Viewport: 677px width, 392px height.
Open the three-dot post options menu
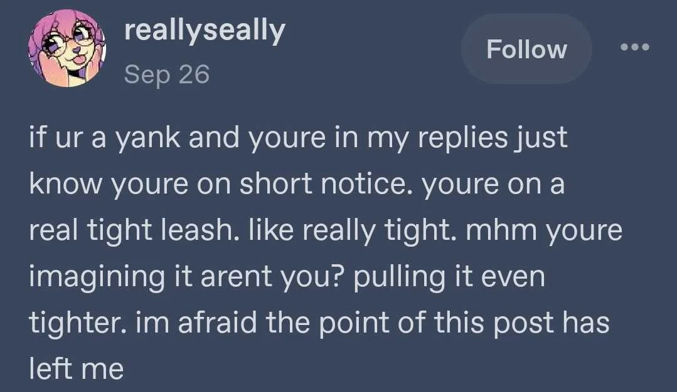point(634,48)
